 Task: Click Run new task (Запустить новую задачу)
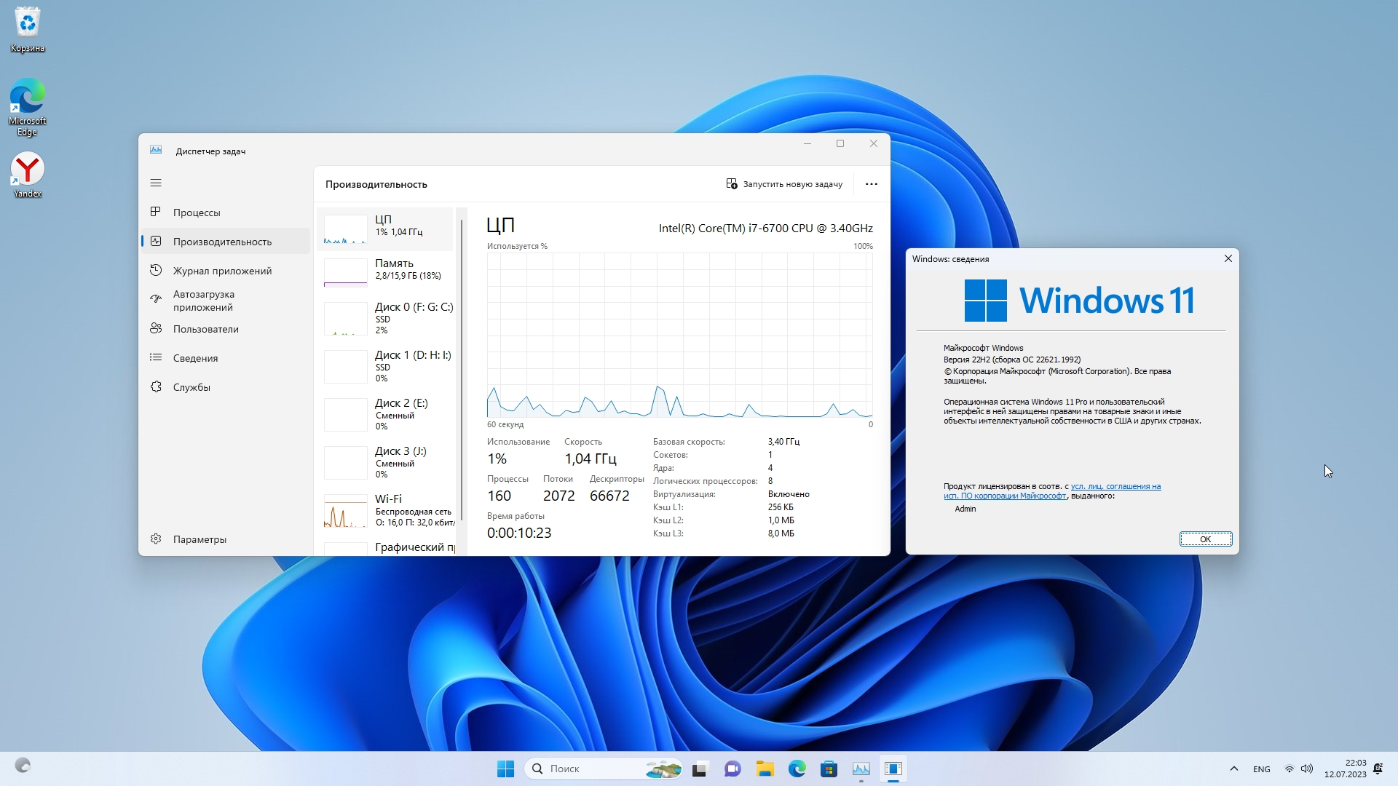click(x=784, y=184)
